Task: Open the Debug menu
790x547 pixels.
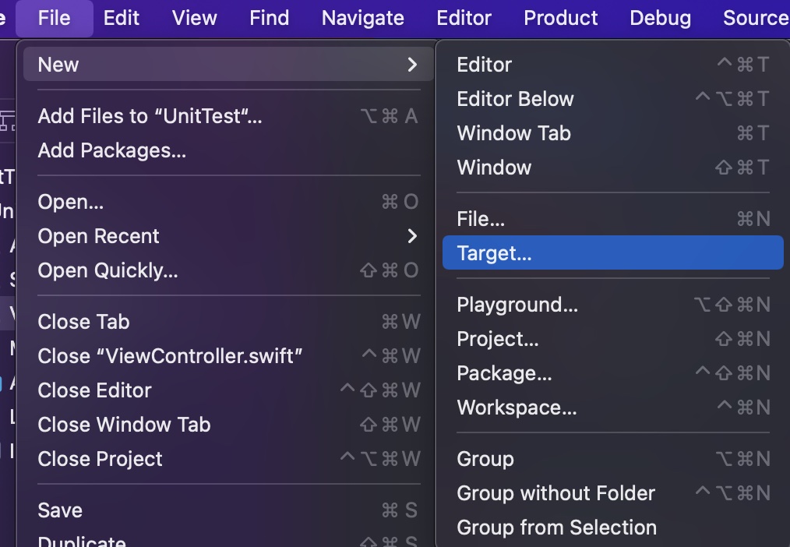Action: coord(660,18)
